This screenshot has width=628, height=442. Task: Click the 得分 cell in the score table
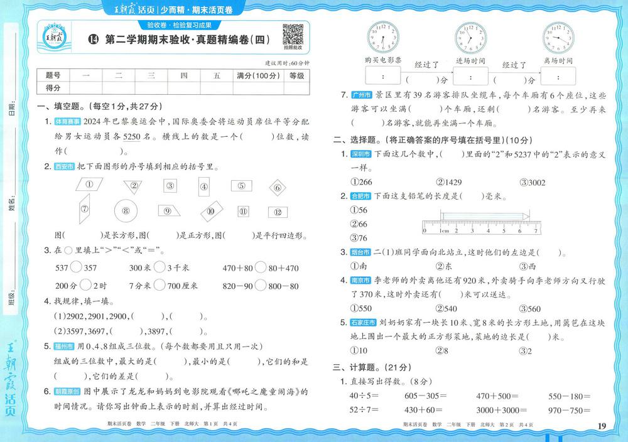53,88
